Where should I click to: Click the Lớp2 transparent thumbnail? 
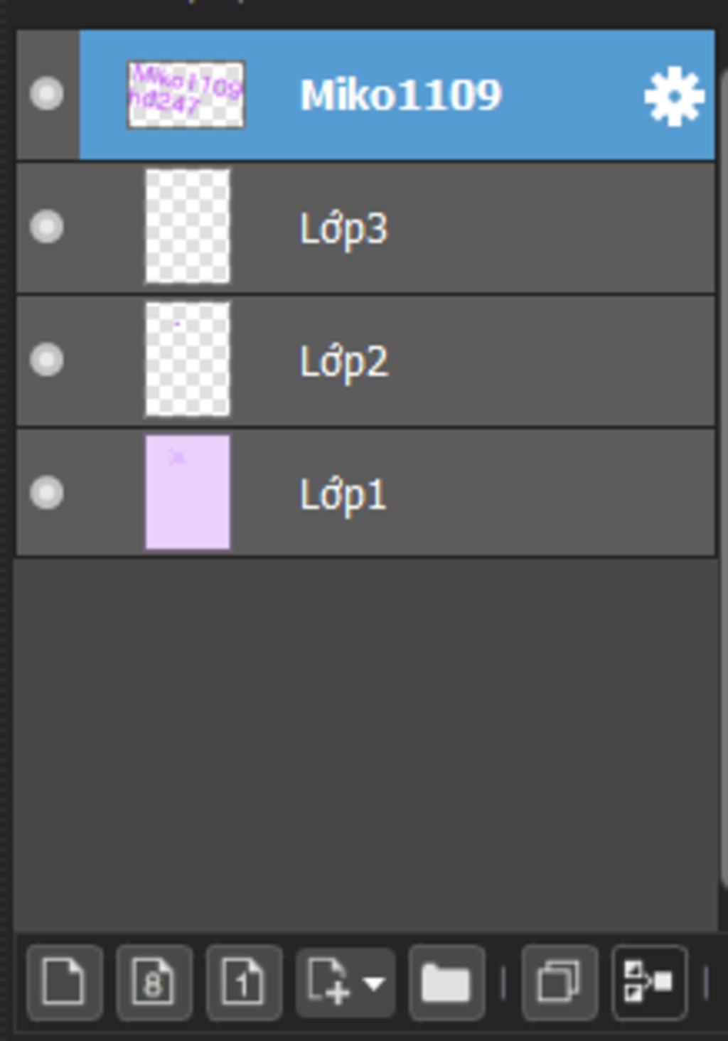pyautogui.click(x=188, y=359)
